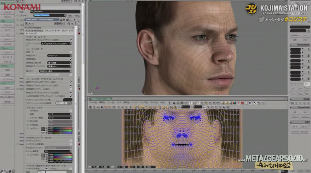
Task: Toggle second checkbox in wireframe highlight section
Action: point(71,85)
